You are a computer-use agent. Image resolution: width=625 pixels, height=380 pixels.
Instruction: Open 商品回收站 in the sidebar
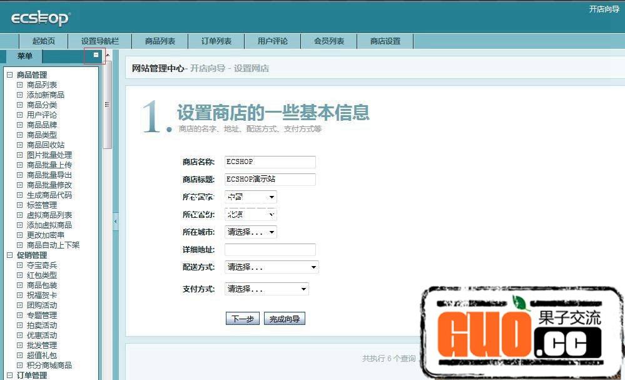pos(45,145)
